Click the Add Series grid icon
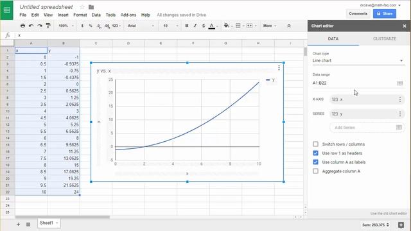The width and height of the screenshot is (411, 231). [x=399, y=127]
